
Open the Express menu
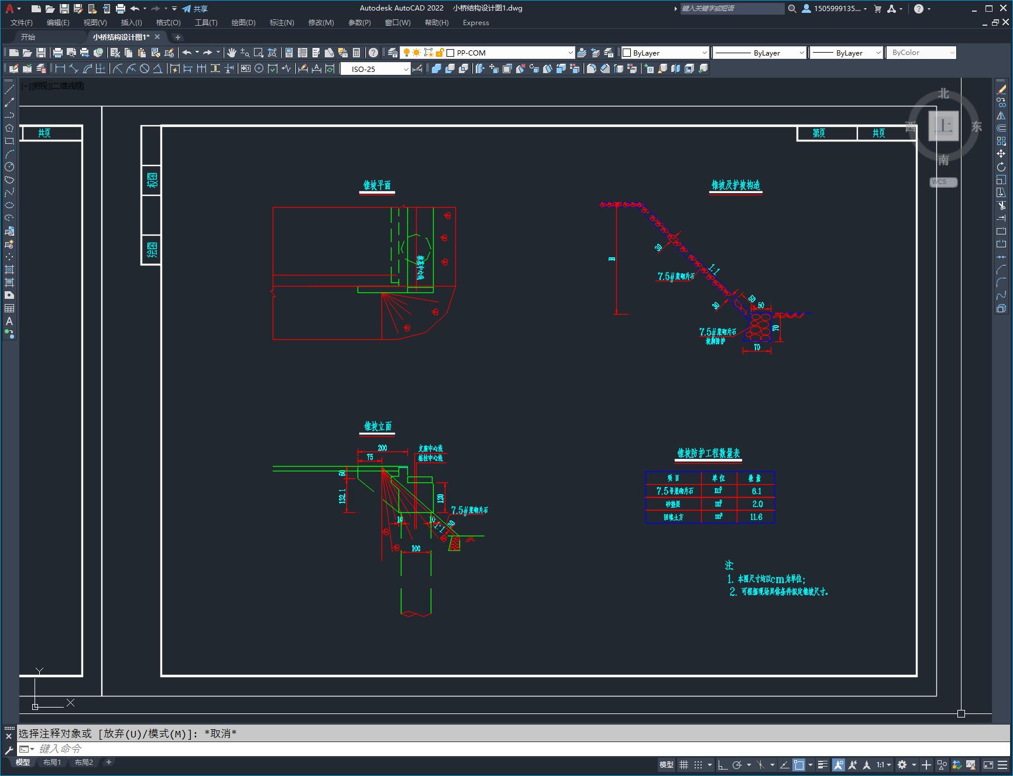coord(476,22)
